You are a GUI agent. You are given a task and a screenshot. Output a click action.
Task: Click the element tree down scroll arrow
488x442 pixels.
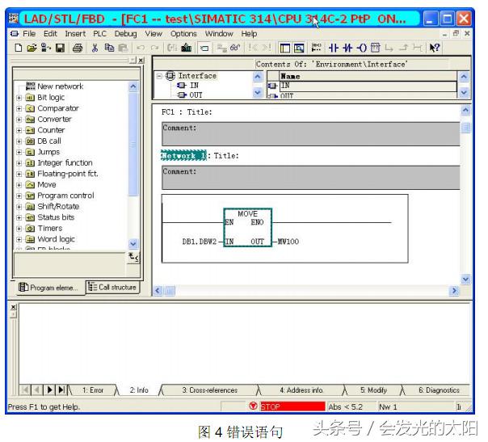(x=133, y=244)
